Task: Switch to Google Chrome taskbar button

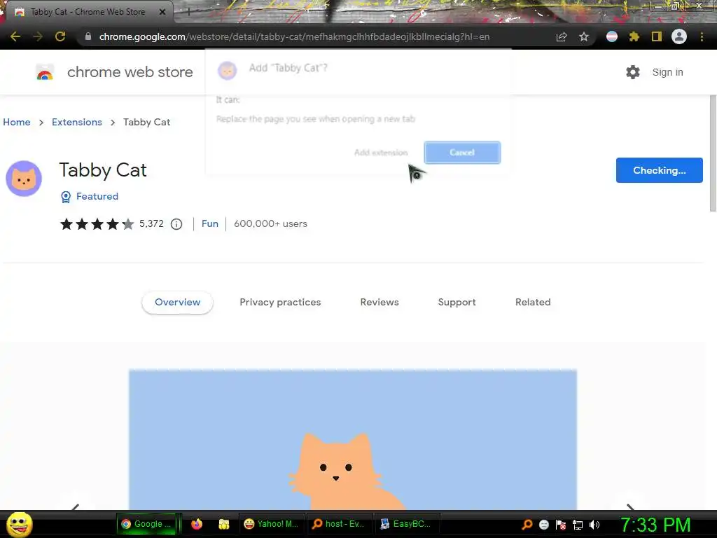Action: [x=146, y=524]
